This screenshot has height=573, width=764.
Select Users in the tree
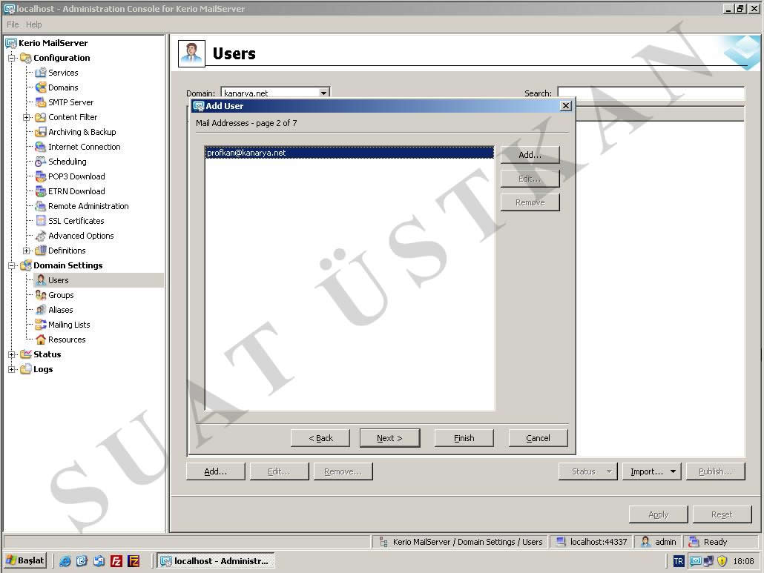[x=59, y=280]
